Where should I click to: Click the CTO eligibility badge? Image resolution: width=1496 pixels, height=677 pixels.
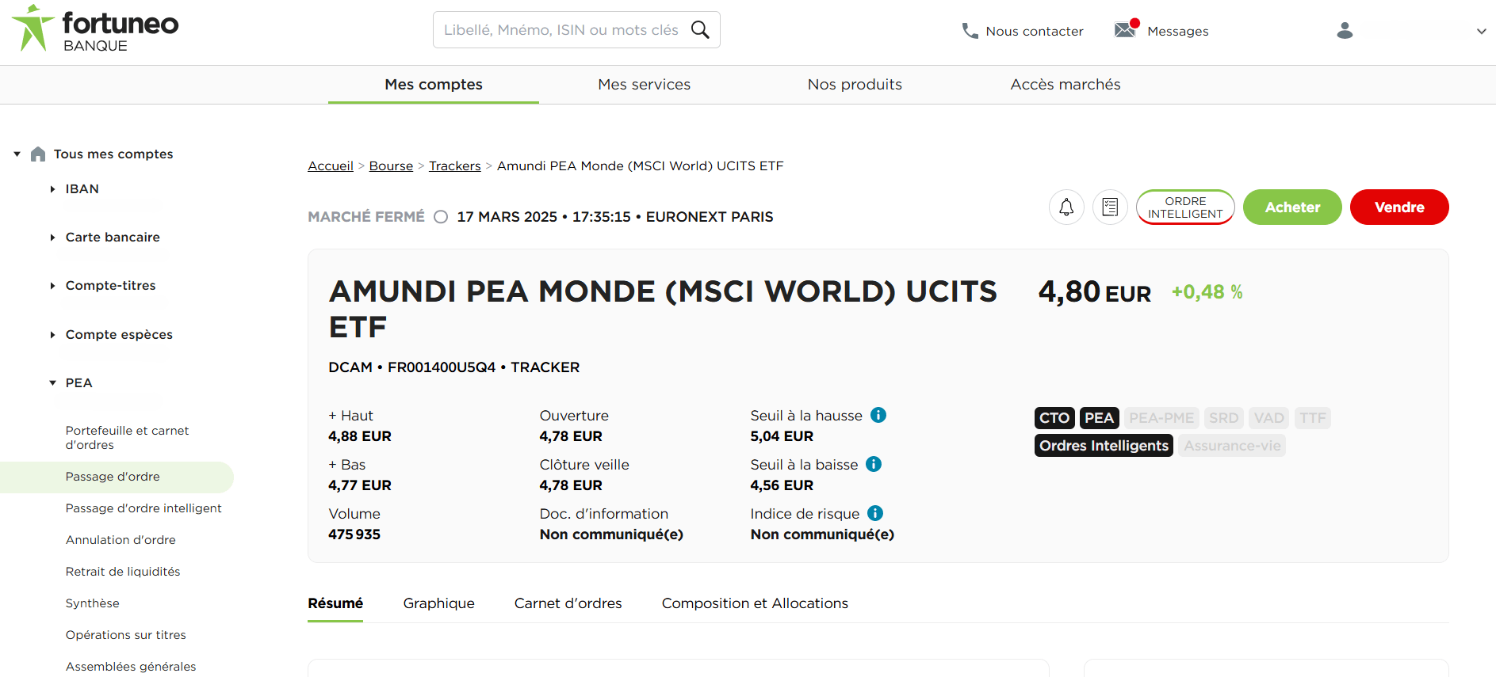pyautogui.click(x=1054, y=418)
